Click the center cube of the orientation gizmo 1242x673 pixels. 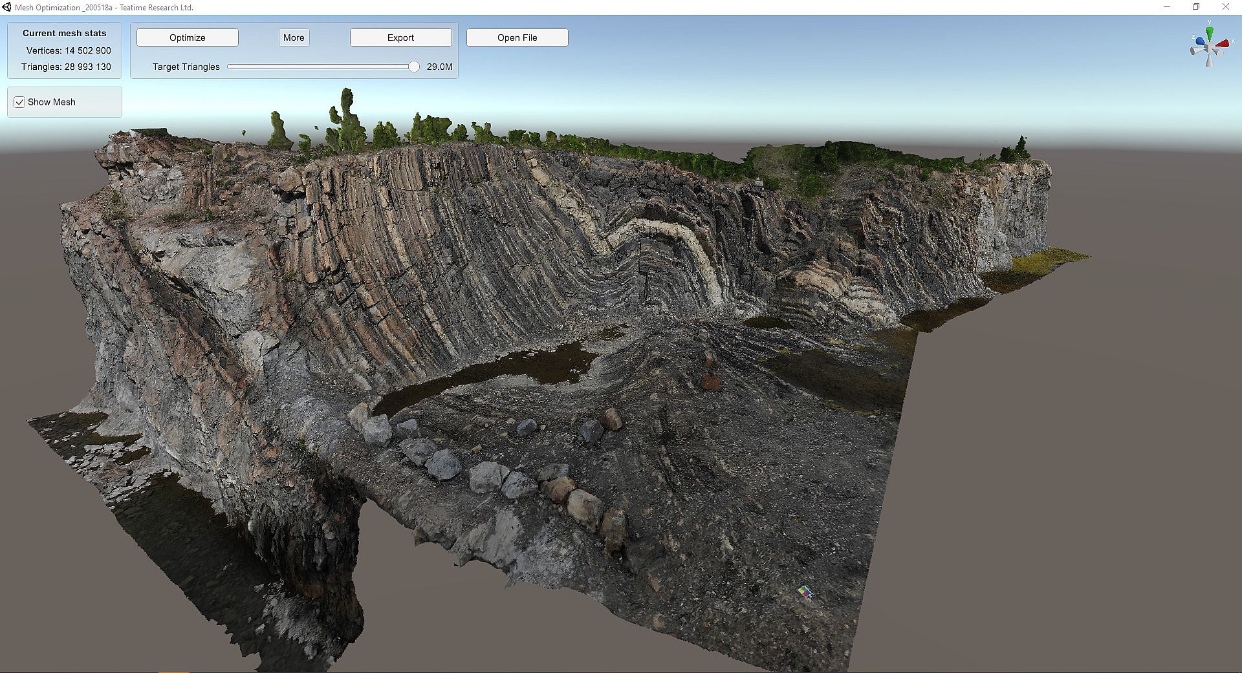tap(1209, 47)
